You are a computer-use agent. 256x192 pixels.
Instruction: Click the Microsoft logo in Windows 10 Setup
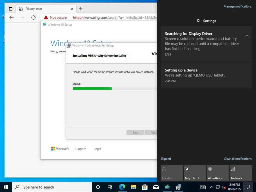click(x=60, y=148)
